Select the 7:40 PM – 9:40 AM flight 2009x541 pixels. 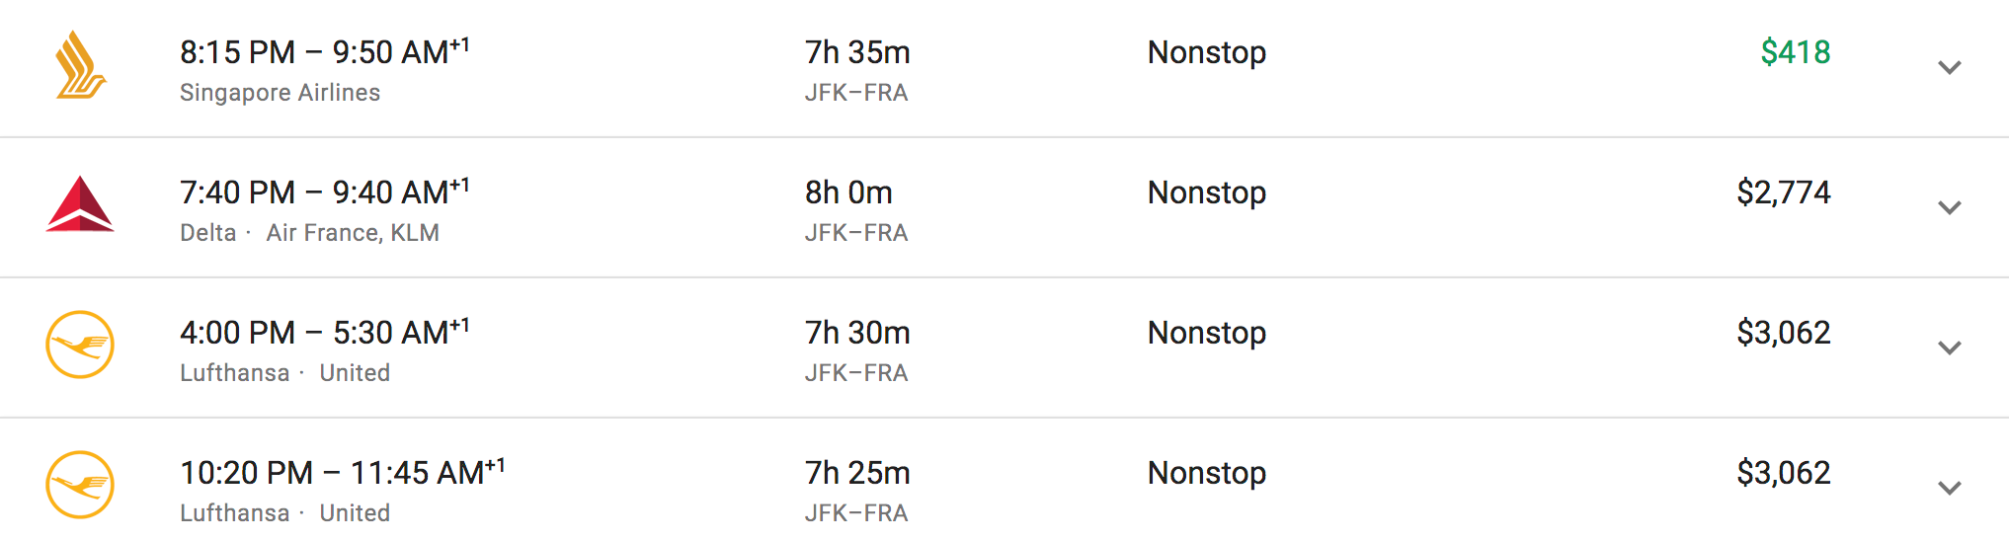[x=324, y=192]
